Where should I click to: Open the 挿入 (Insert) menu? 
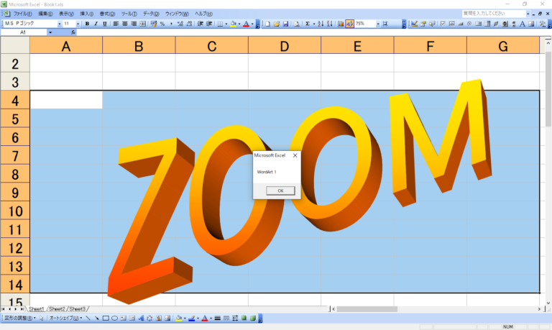point(86,14)
